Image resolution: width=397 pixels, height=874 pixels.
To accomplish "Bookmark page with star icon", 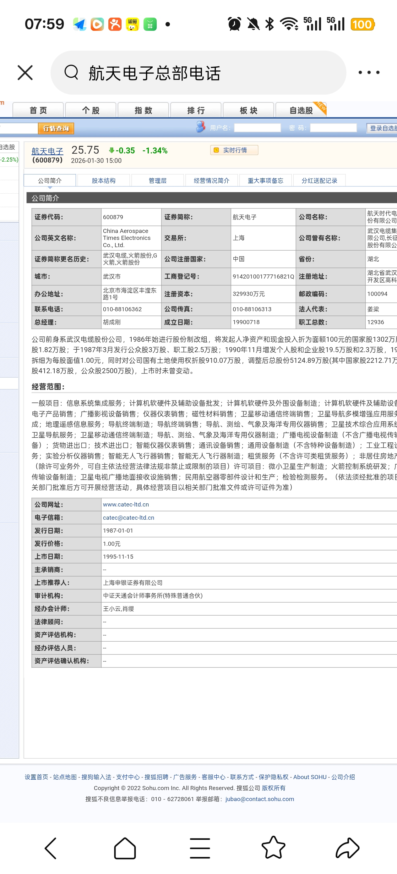I will (x=273, y=847).
